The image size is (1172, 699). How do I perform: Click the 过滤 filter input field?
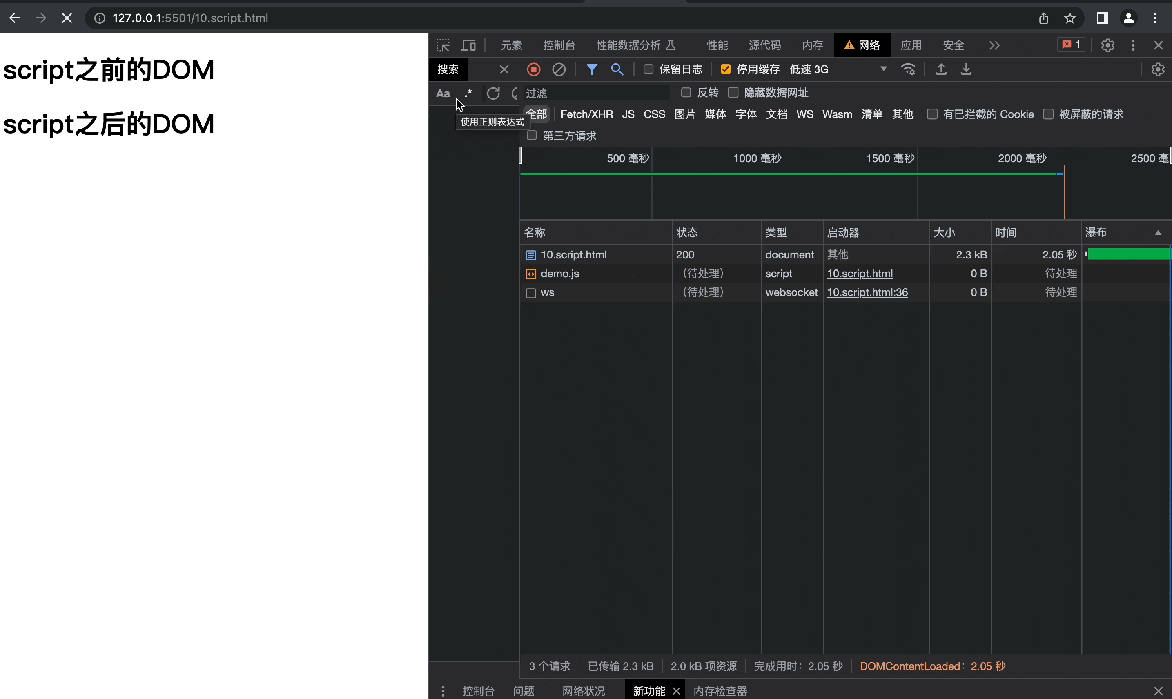tap(596, 93)
